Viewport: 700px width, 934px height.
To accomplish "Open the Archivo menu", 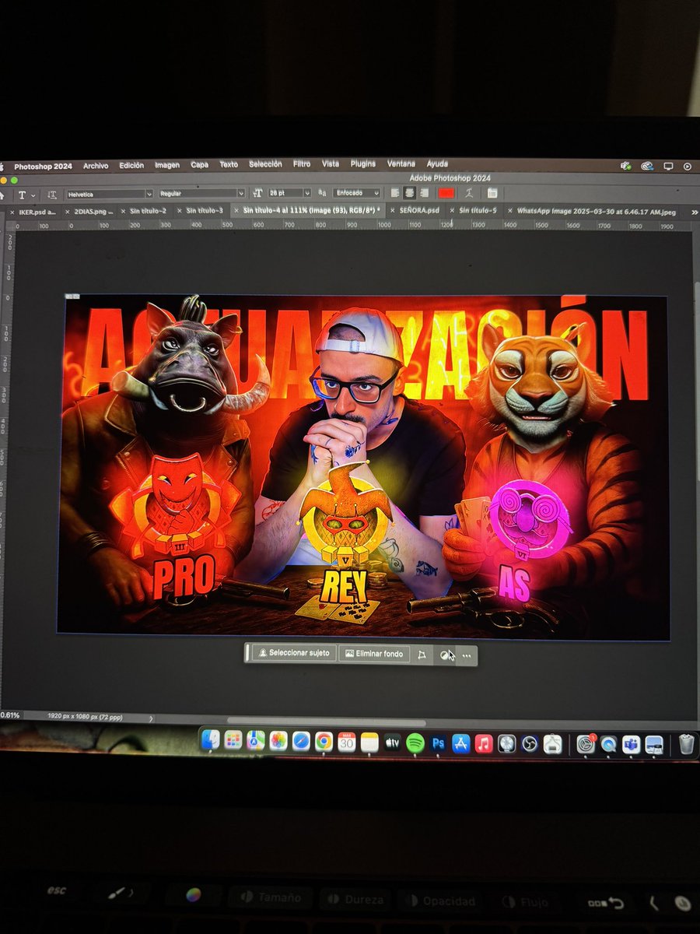I will click(96, 165).
